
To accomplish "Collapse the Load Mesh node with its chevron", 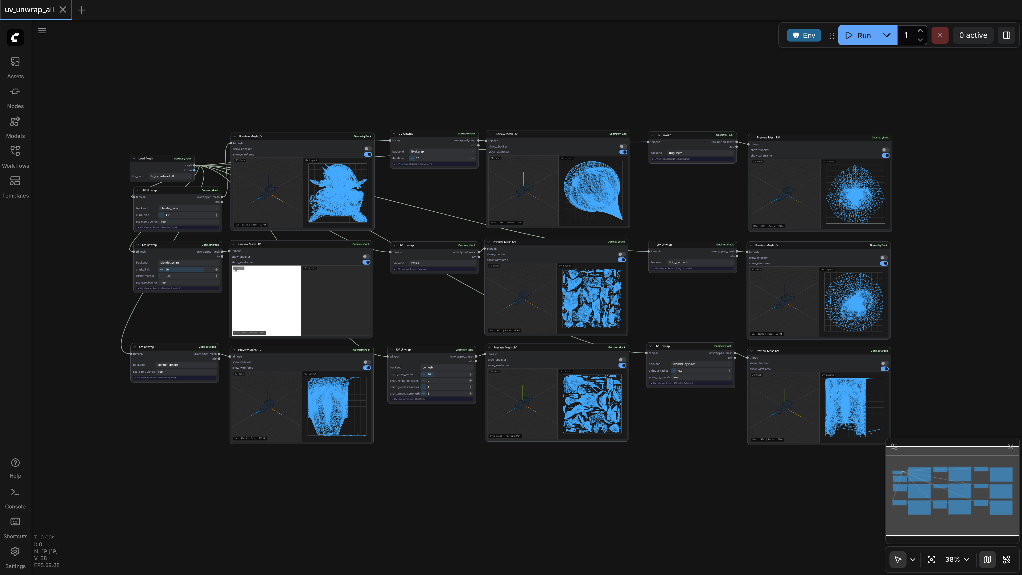I will click(134, 159).
